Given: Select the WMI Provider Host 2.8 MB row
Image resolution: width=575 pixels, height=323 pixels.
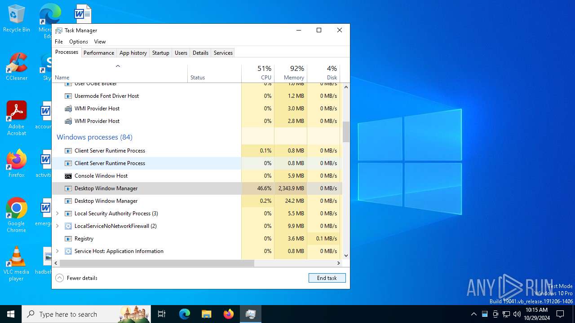Looking at the screenshot, I should 197,121.
